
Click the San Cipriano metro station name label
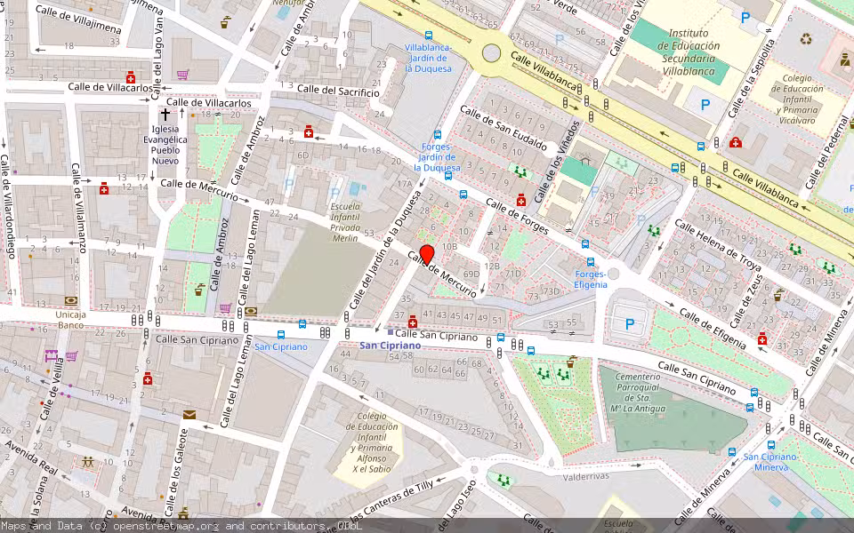(391, 346)
